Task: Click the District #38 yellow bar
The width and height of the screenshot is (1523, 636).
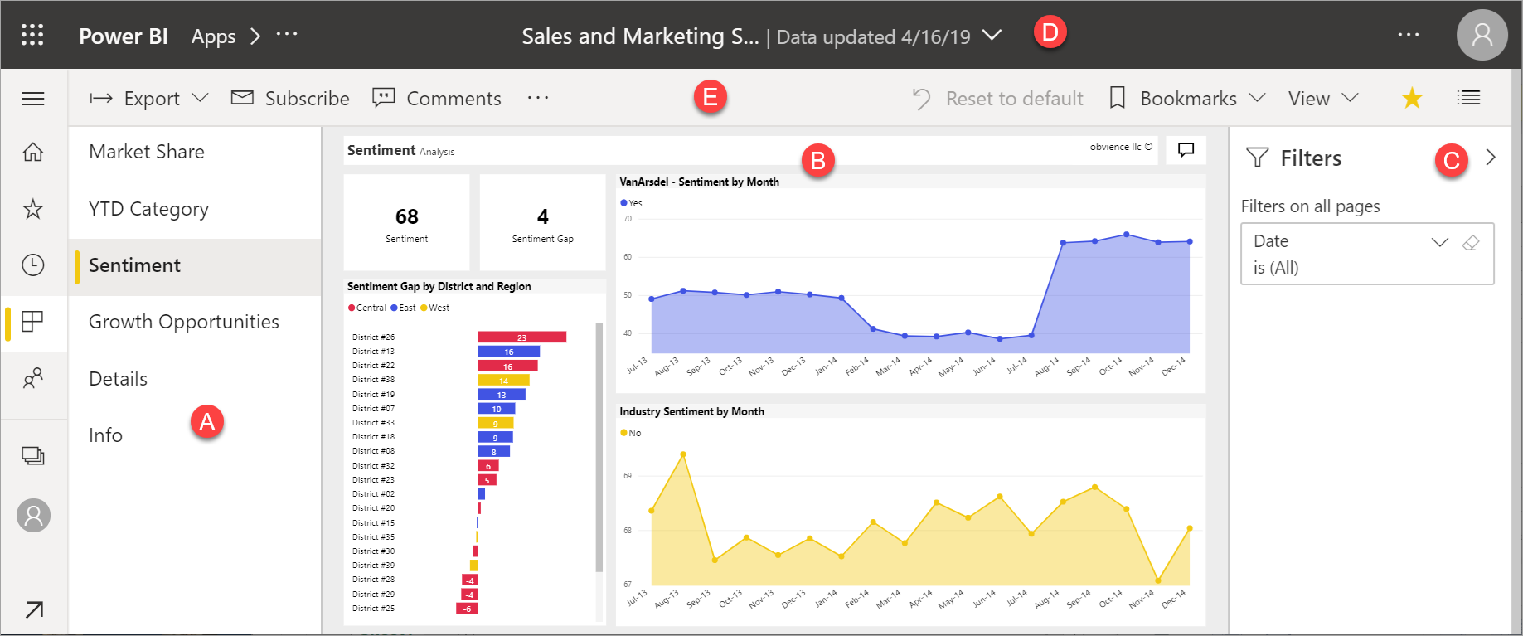Action: [x=503, y=380]
